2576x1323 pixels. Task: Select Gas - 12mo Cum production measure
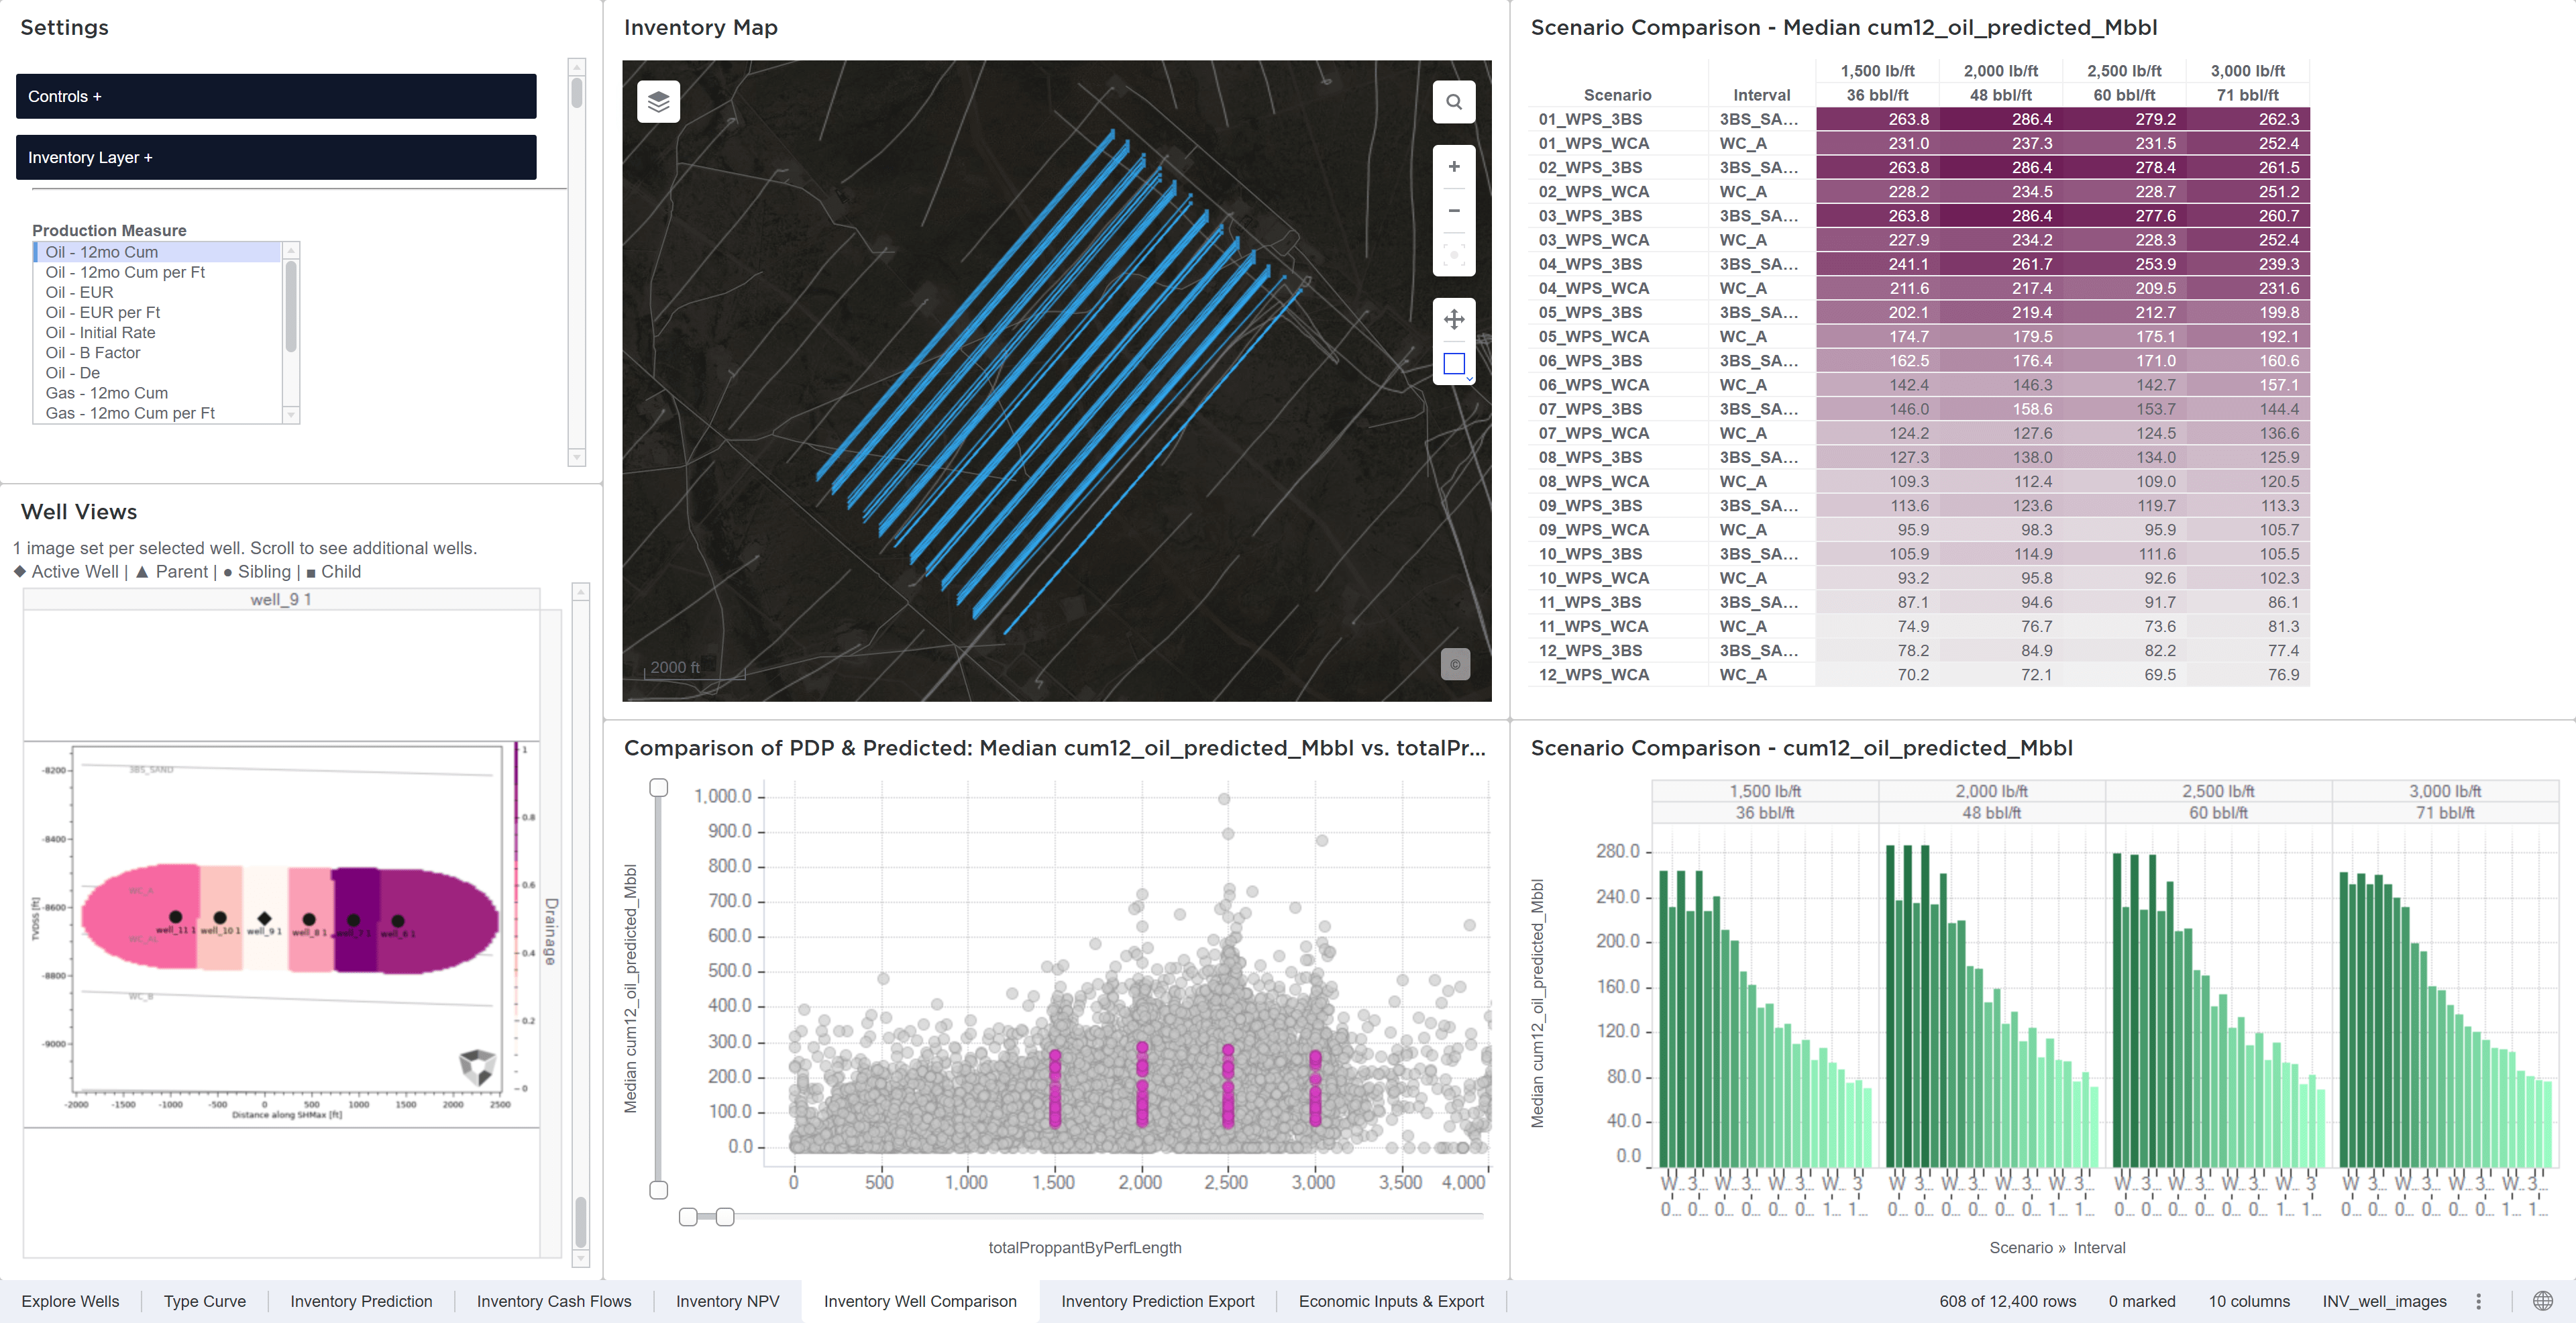click(107, 393)
